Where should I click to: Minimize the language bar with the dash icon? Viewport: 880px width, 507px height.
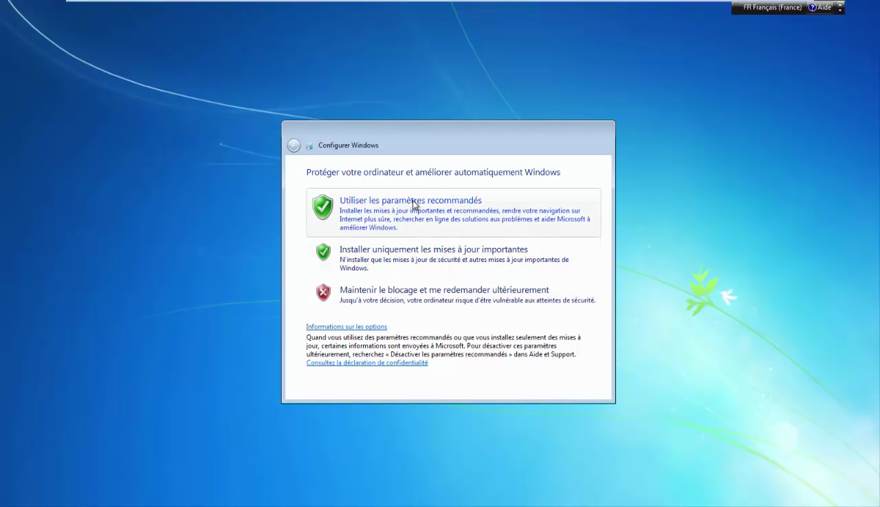840,4
